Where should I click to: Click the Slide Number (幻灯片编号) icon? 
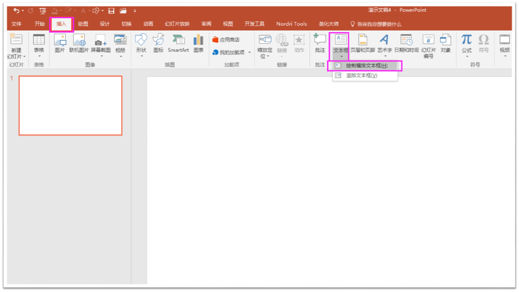(x=428, y=40)
